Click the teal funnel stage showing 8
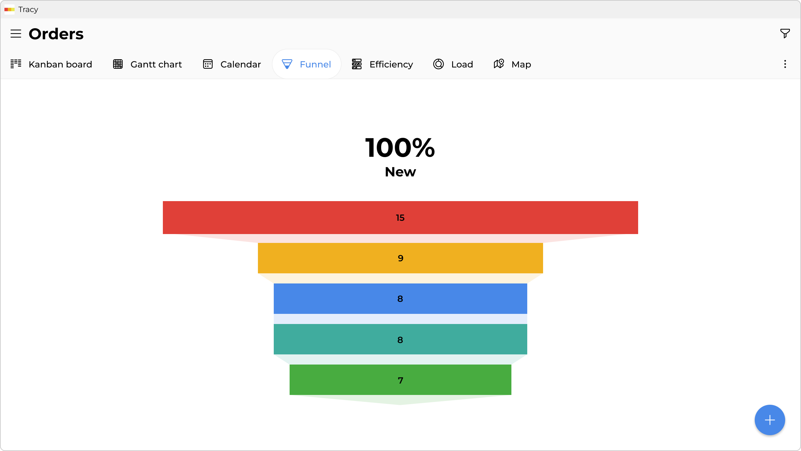801x451 pixels. [400, 340]
